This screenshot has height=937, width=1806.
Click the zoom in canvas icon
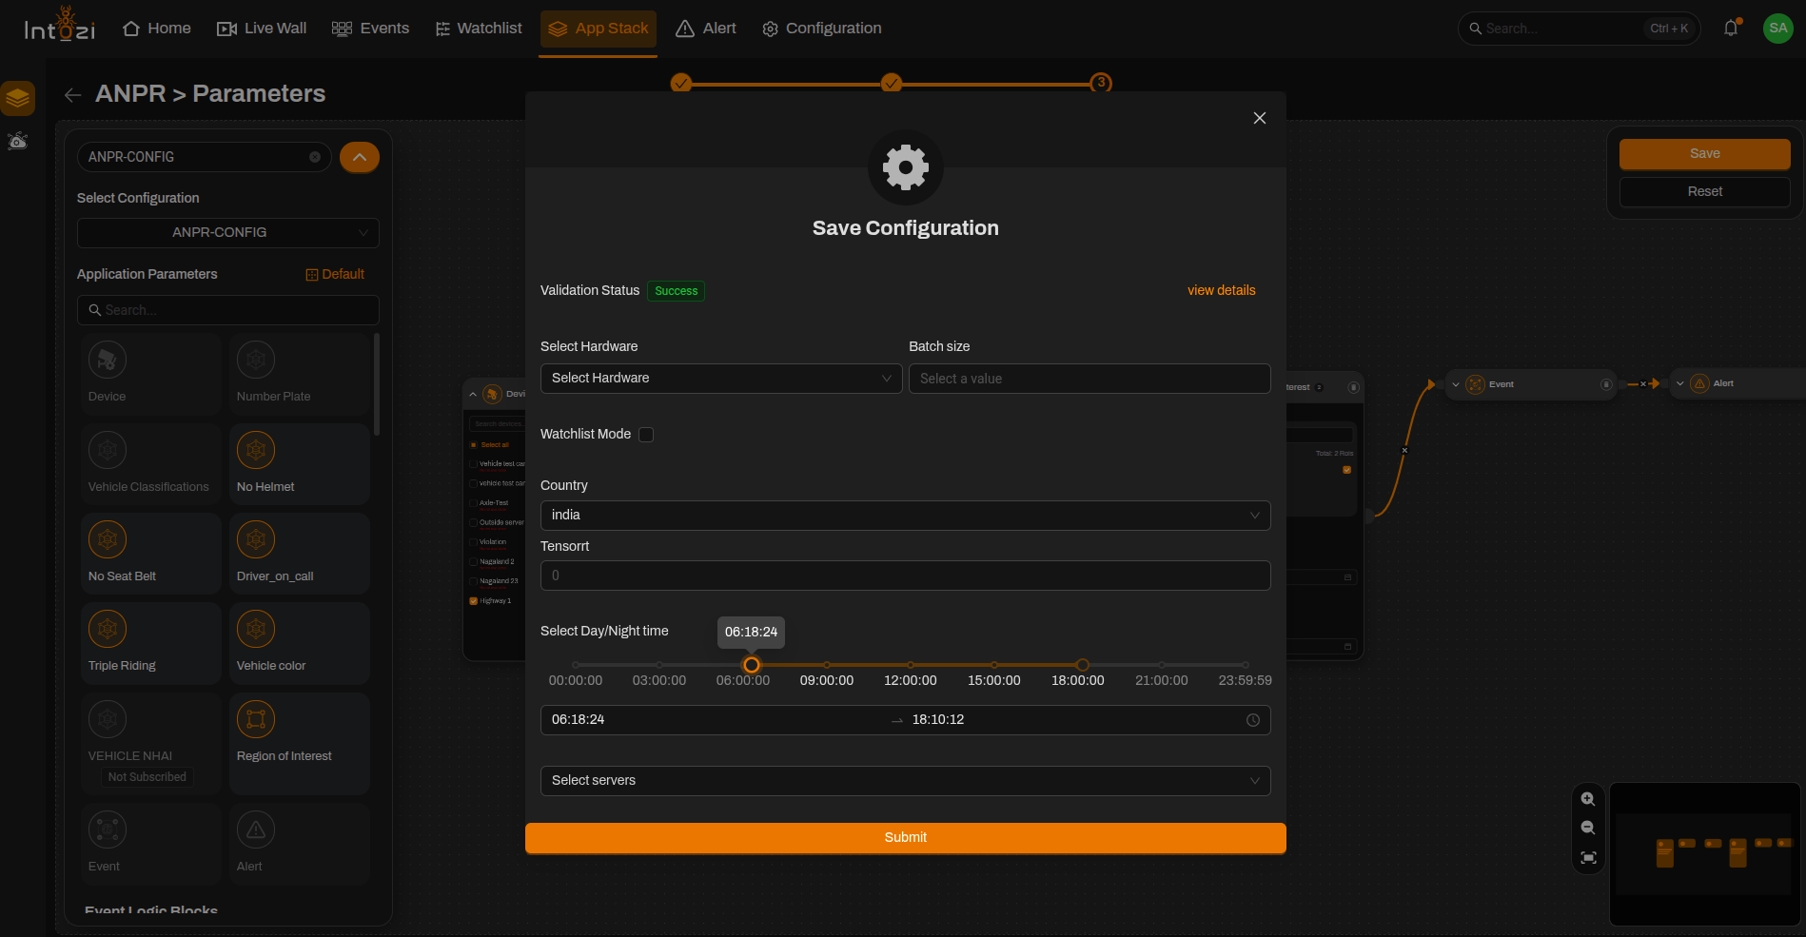click(1587, 799)
